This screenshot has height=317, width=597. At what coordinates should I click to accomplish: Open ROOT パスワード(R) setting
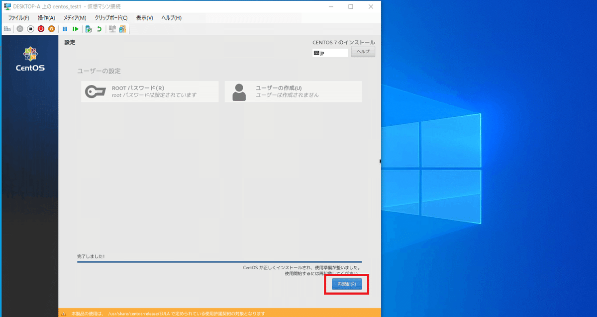[150, 91]
